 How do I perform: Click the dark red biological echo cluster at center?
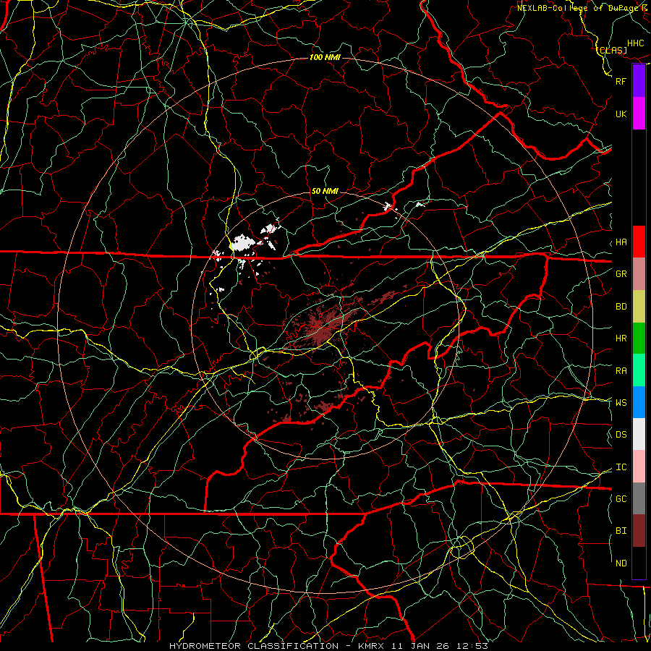pos(322,326)
